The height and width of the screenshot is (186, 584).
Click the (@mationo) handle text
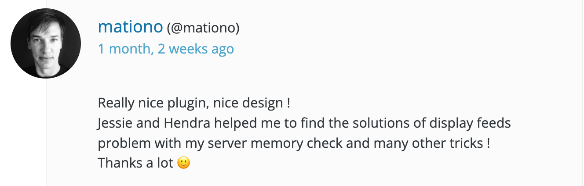(203, 28)
